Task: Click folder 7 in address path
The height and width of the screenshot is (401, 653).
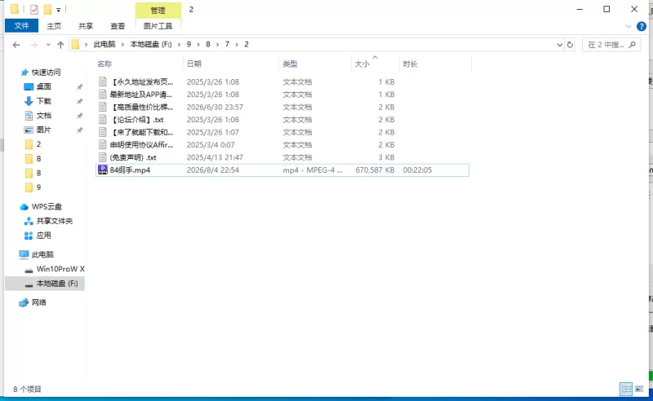Action: (227, 44)
